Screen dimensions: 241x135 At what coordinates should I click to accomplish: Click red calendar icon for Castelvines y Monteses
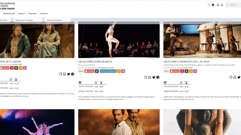[x=182, y=71]
